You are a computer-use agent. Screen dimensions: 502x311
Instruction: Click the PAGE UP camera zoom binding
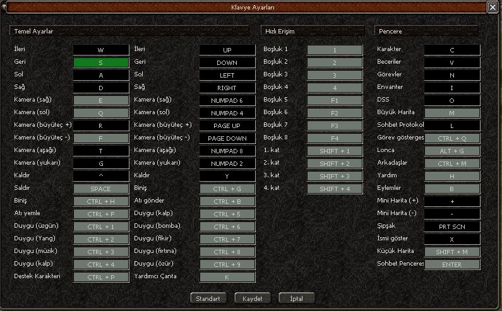pos(227,126)
